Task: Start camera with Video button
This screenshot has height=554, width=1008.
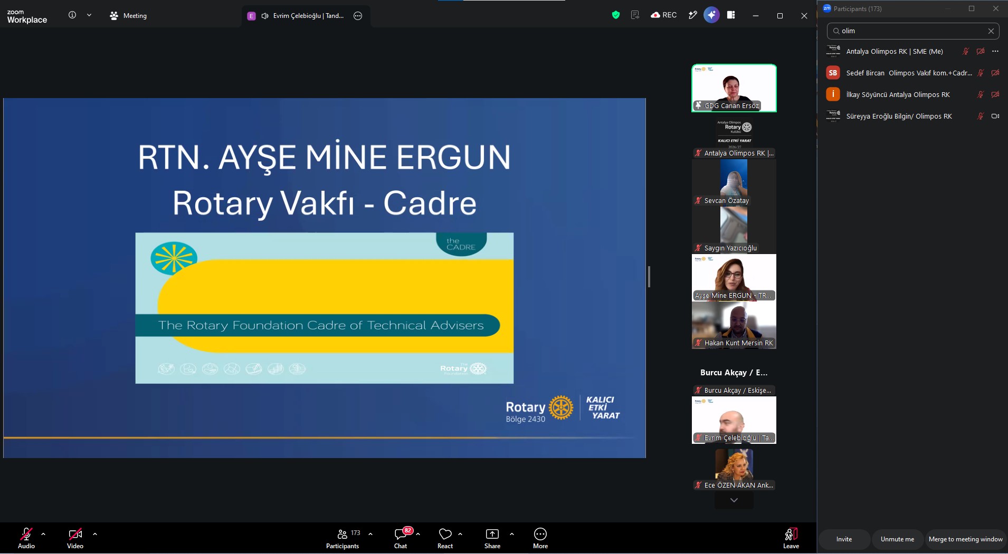Action: 75,538
